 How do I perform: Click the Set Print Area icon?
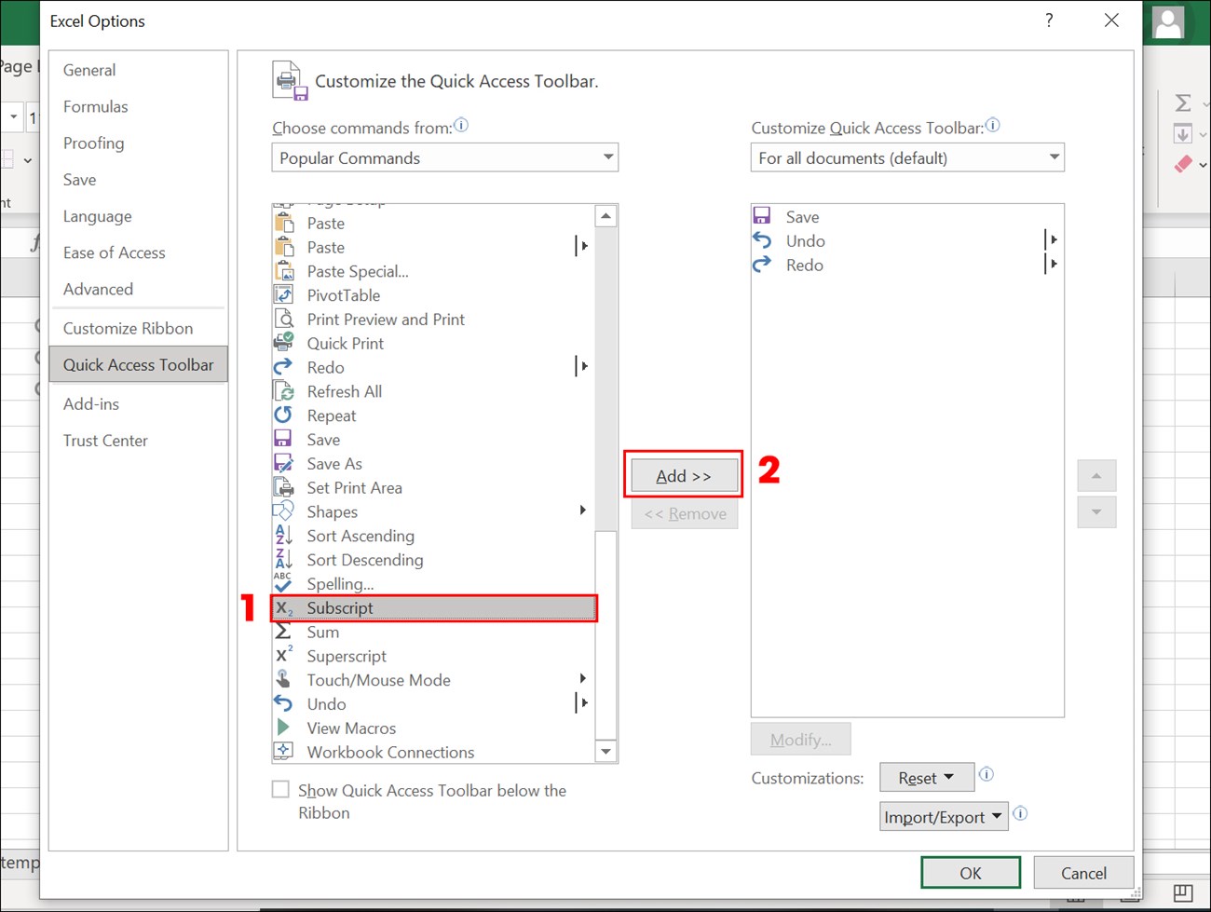284,487
